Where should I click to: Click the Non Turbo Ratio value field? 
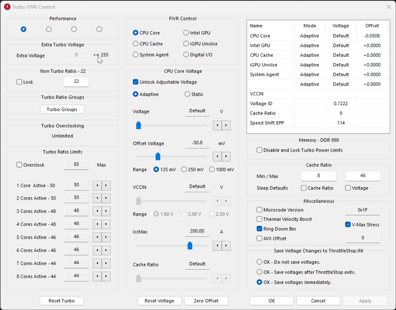point(76,82)
